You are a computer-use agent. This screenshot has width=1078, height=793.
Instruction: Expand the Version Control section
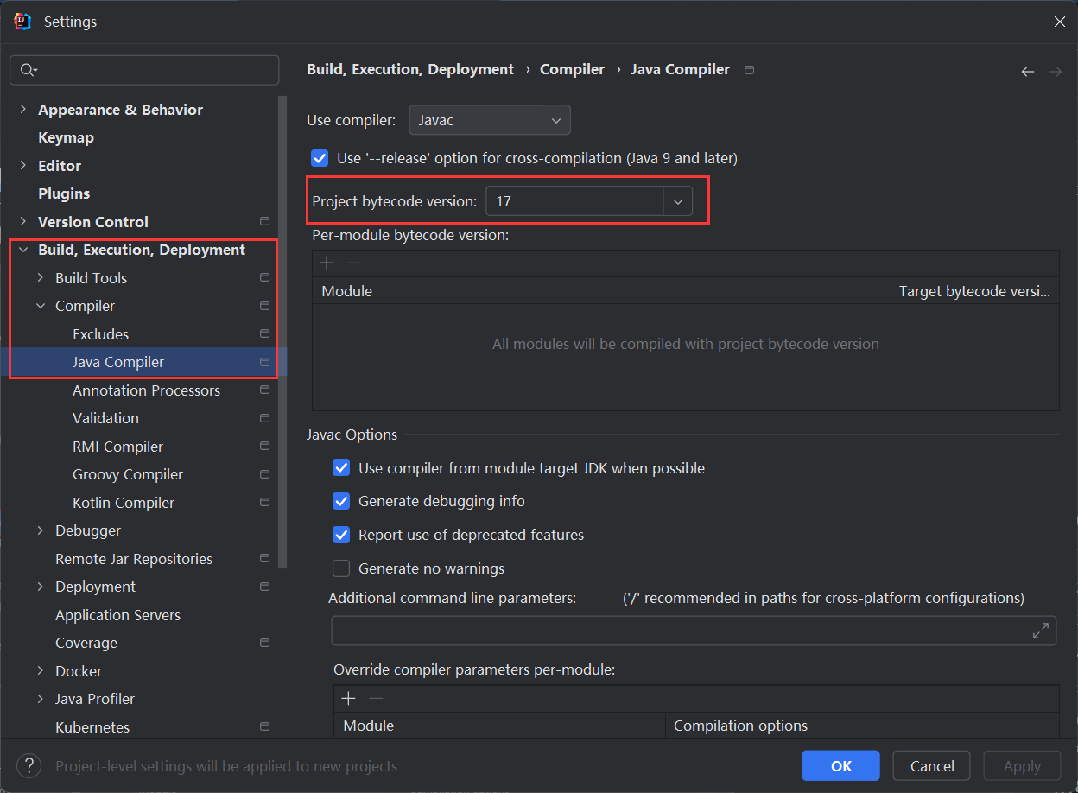click(x=23, y=222)
